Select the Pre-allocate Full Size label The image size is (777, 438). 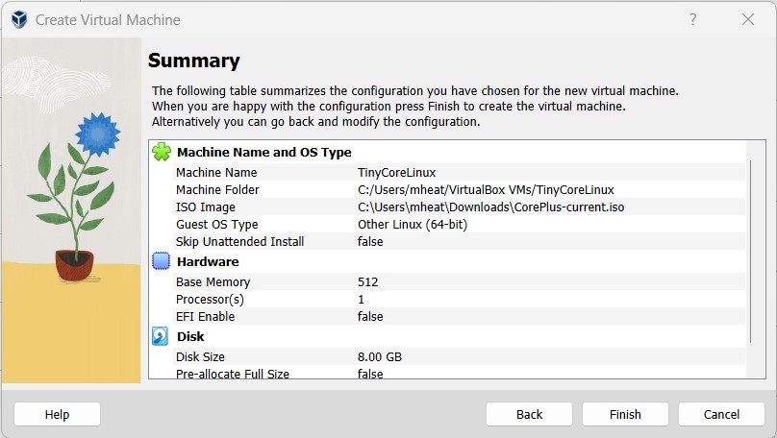pyautogui.click(x=233, y=374)
